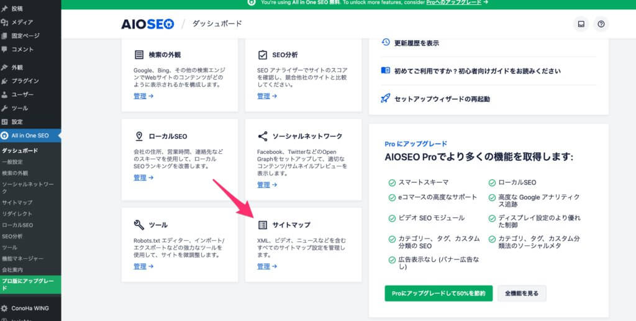
Task: Click Pro にアップグレード heading text
Action: [x=416, y=144]
